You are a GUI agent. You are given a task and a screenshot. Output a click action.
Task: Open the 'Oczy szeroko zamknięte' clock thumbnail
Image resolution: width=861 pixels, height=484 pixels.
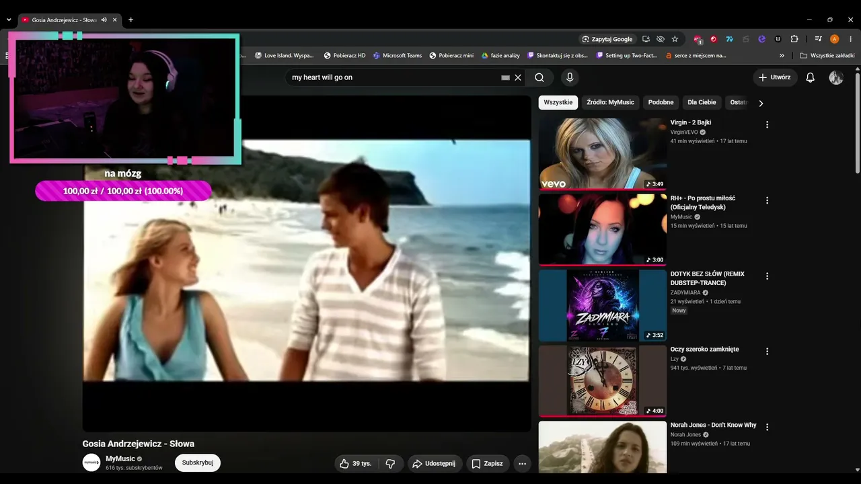(x=603, y=381)
